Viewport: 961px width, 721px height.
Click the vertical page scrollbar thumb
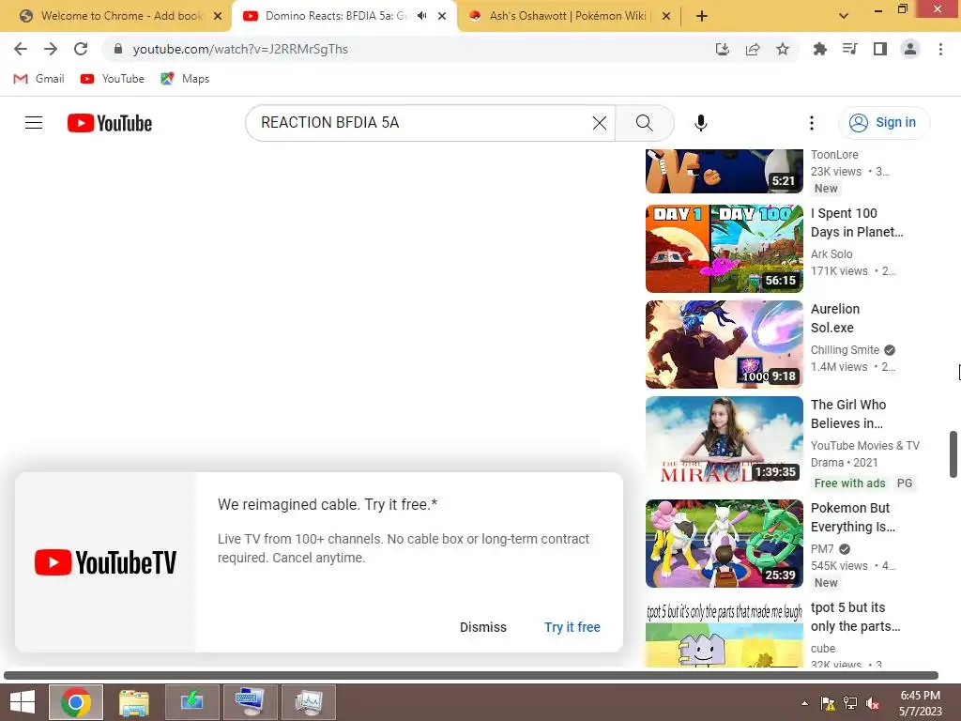point(953,454)
